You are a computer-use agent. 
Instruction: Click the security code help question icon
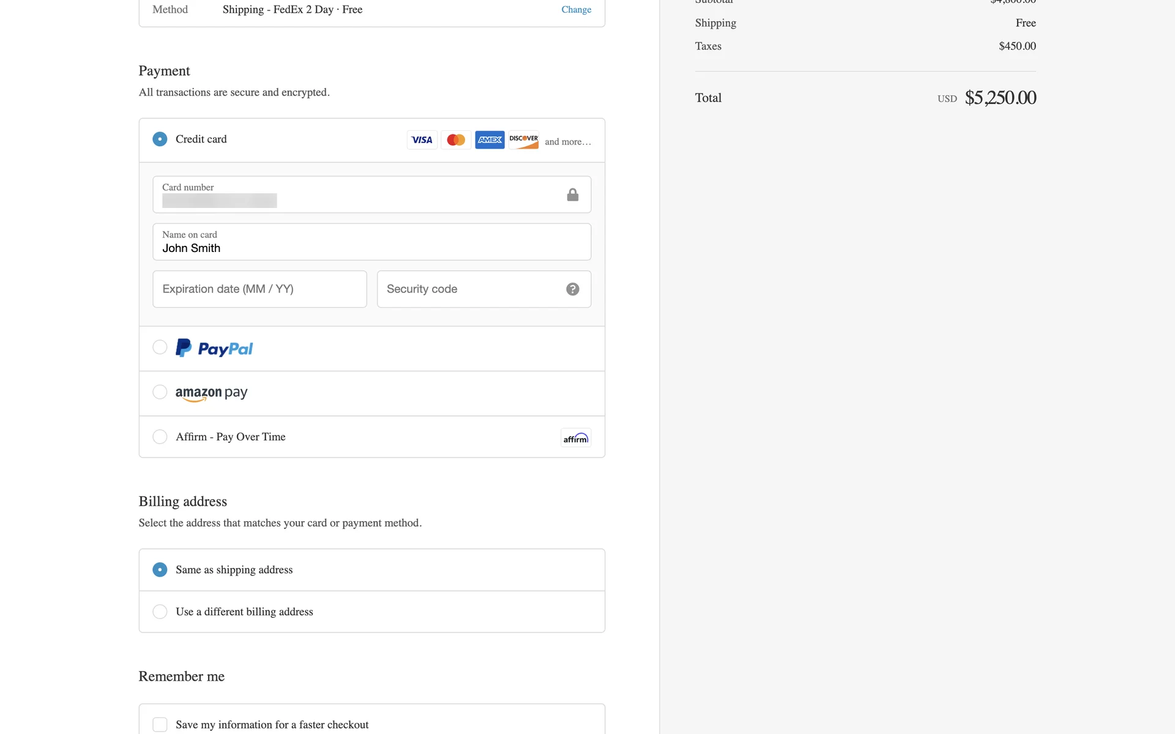pos(572,289)
